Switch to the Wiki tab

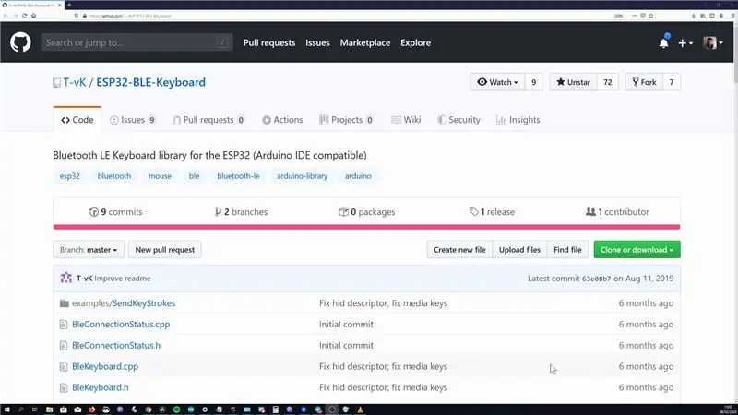click(406, 120)
